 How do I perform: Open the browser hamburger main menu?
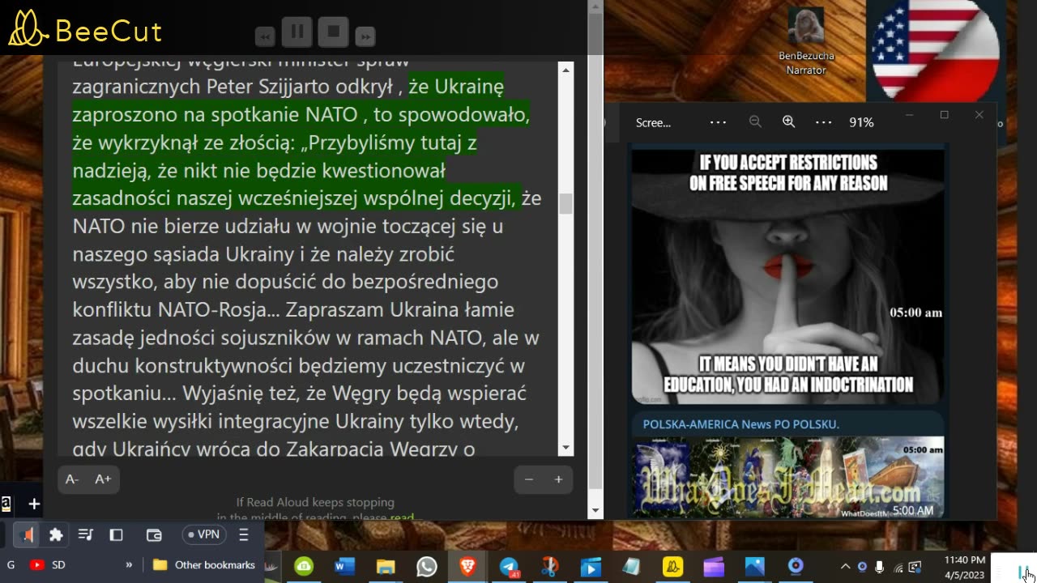click(244, 534)
